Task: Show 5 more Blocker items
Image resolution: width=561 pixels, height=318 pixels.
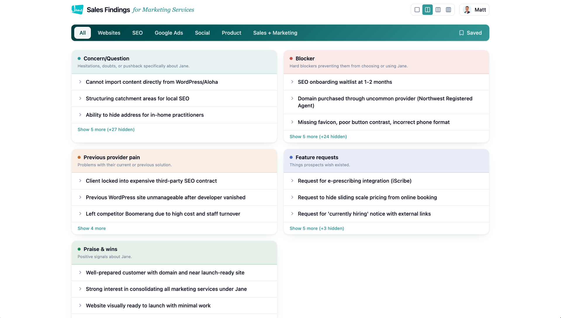Action: click(x=318, y=137)
